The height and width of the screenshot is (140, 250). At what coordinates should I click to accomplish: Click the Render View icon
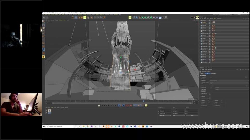(x=192, y=17)
